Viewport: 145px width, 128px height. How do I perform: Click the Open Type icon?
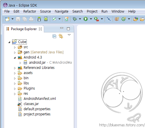(136, 19)
